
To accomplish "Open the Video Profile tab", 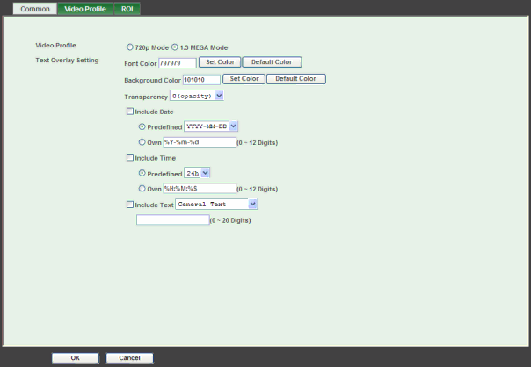I will (x=85, y=9).
